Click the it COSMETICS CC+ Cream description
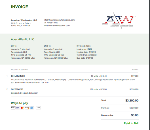This screenshot has width=150, height=130. (x=73, y=81)
